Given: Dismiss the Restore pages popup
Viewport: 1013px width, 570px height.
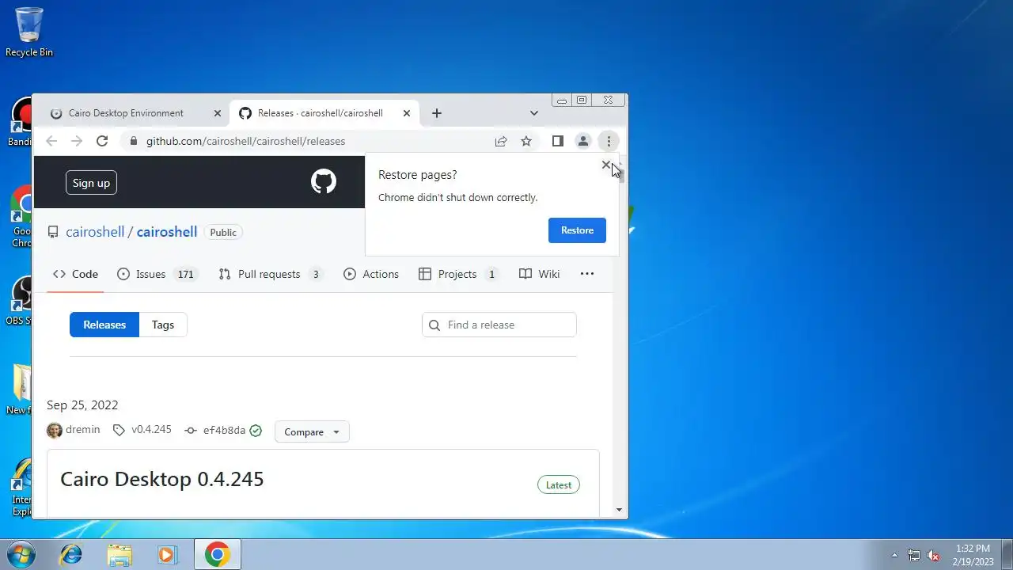Looking at the screenshot, I should (606, 165).
